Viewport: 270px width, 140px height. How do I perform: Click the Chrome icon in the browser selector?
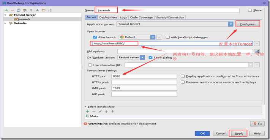point(122,37)
